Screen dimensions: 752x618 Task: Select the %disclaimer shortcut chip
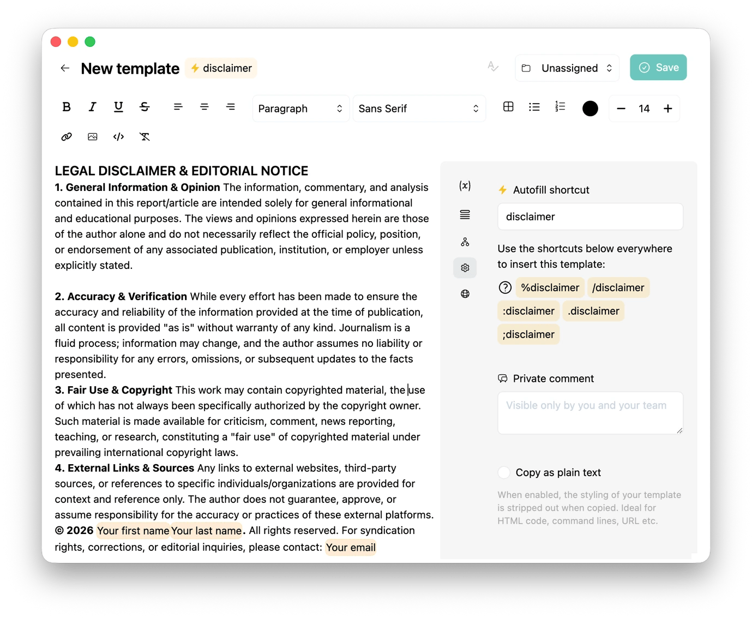point(550,287)
